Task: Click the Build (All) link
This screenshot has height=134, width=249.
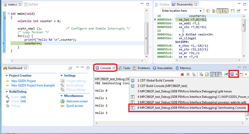Action: (19, 97)
